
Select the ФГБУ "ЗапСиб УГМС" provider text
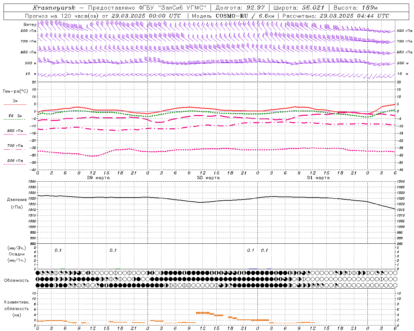click(172, 8)
